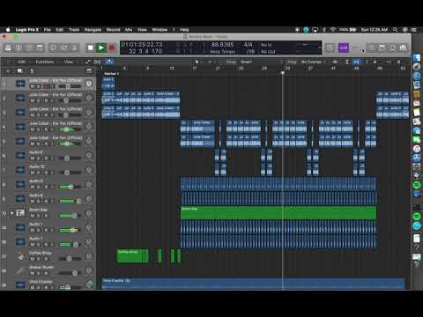Viewport: 423px width, 317px height.
Task: Click the Edit menu in Tracks area
Action: point(22,62)
